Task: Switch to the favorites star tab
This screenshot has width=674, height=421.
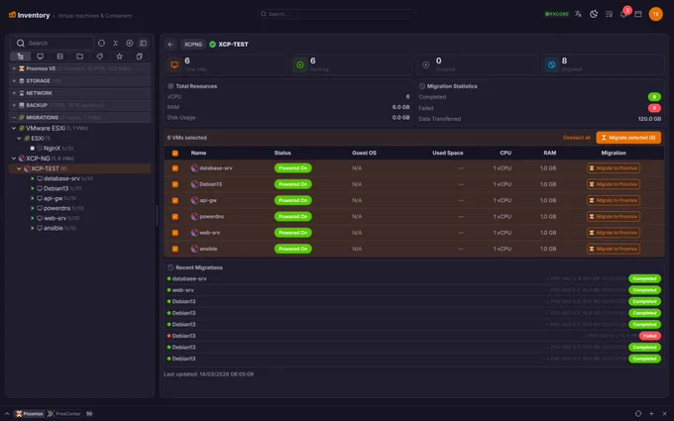Action: (119, 56)
